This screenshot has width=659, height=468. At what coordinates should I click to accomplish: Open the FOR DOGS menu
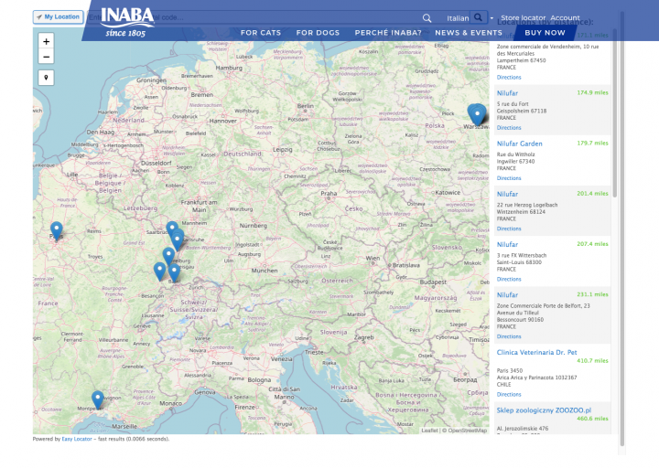tap(318, 33)
